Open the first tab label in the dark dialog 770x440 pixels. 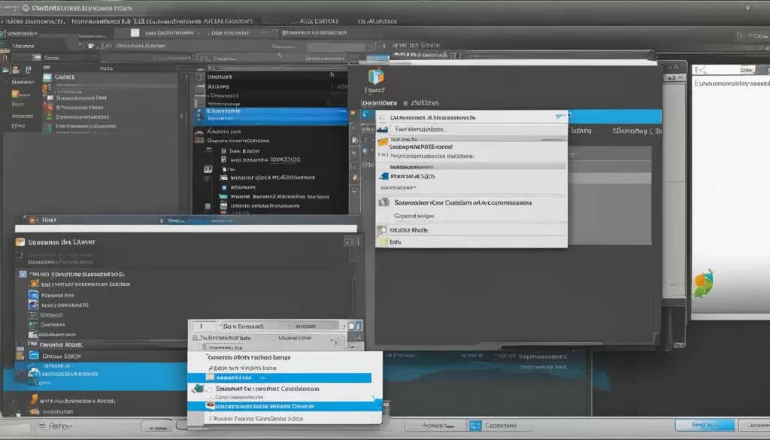pyautogui.click(x=379, y=103)
